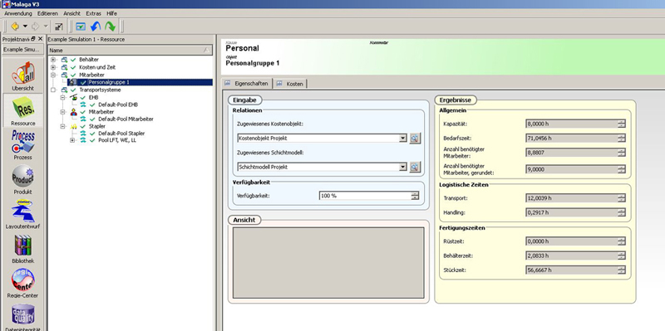The image size is (665, 331).
Task: Collapse the Transportsysteme tree node
Action: point(53,90)
